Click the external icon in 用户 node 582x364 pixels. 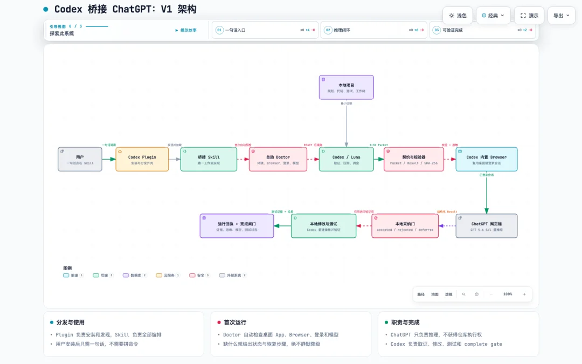coord(62,151)
